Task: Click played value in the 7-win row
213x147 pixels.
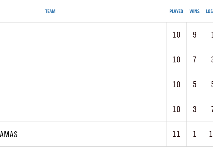Action: tap(176, 59)
